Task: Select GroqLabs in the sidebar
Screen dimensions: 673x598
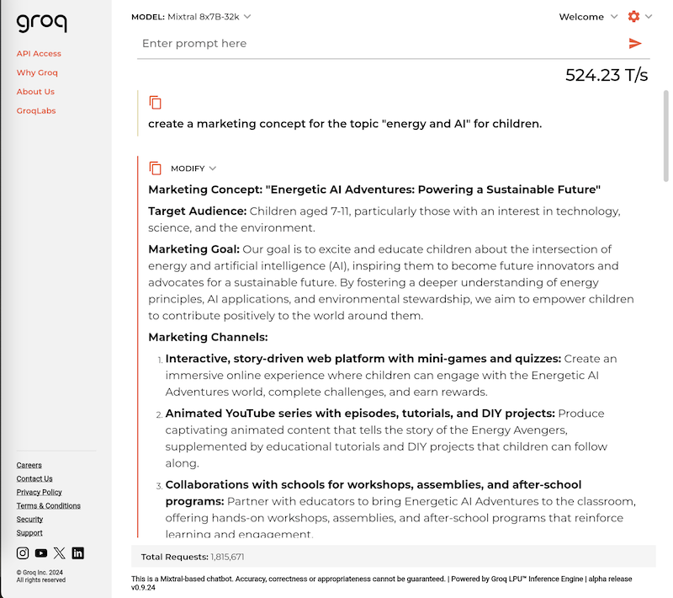Action: point(36,110)
